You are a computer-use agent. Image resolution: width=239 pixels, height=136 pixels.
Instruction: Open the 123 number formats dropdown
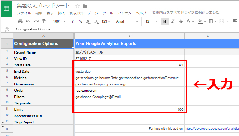tap(105, 21)
